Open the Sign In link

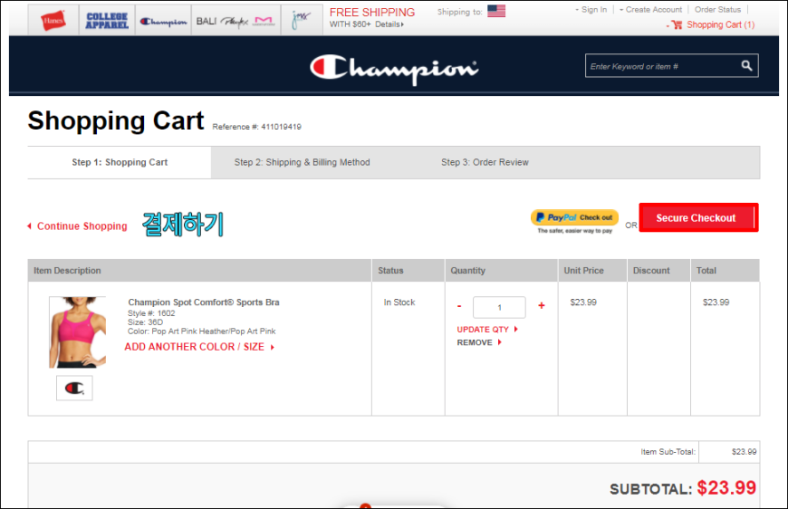[x=594, y=10]
